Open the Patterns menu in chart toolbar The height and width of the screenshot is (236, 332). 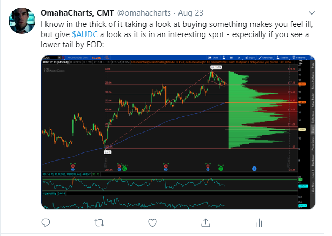pyautogui.click(x=299, y=58)
